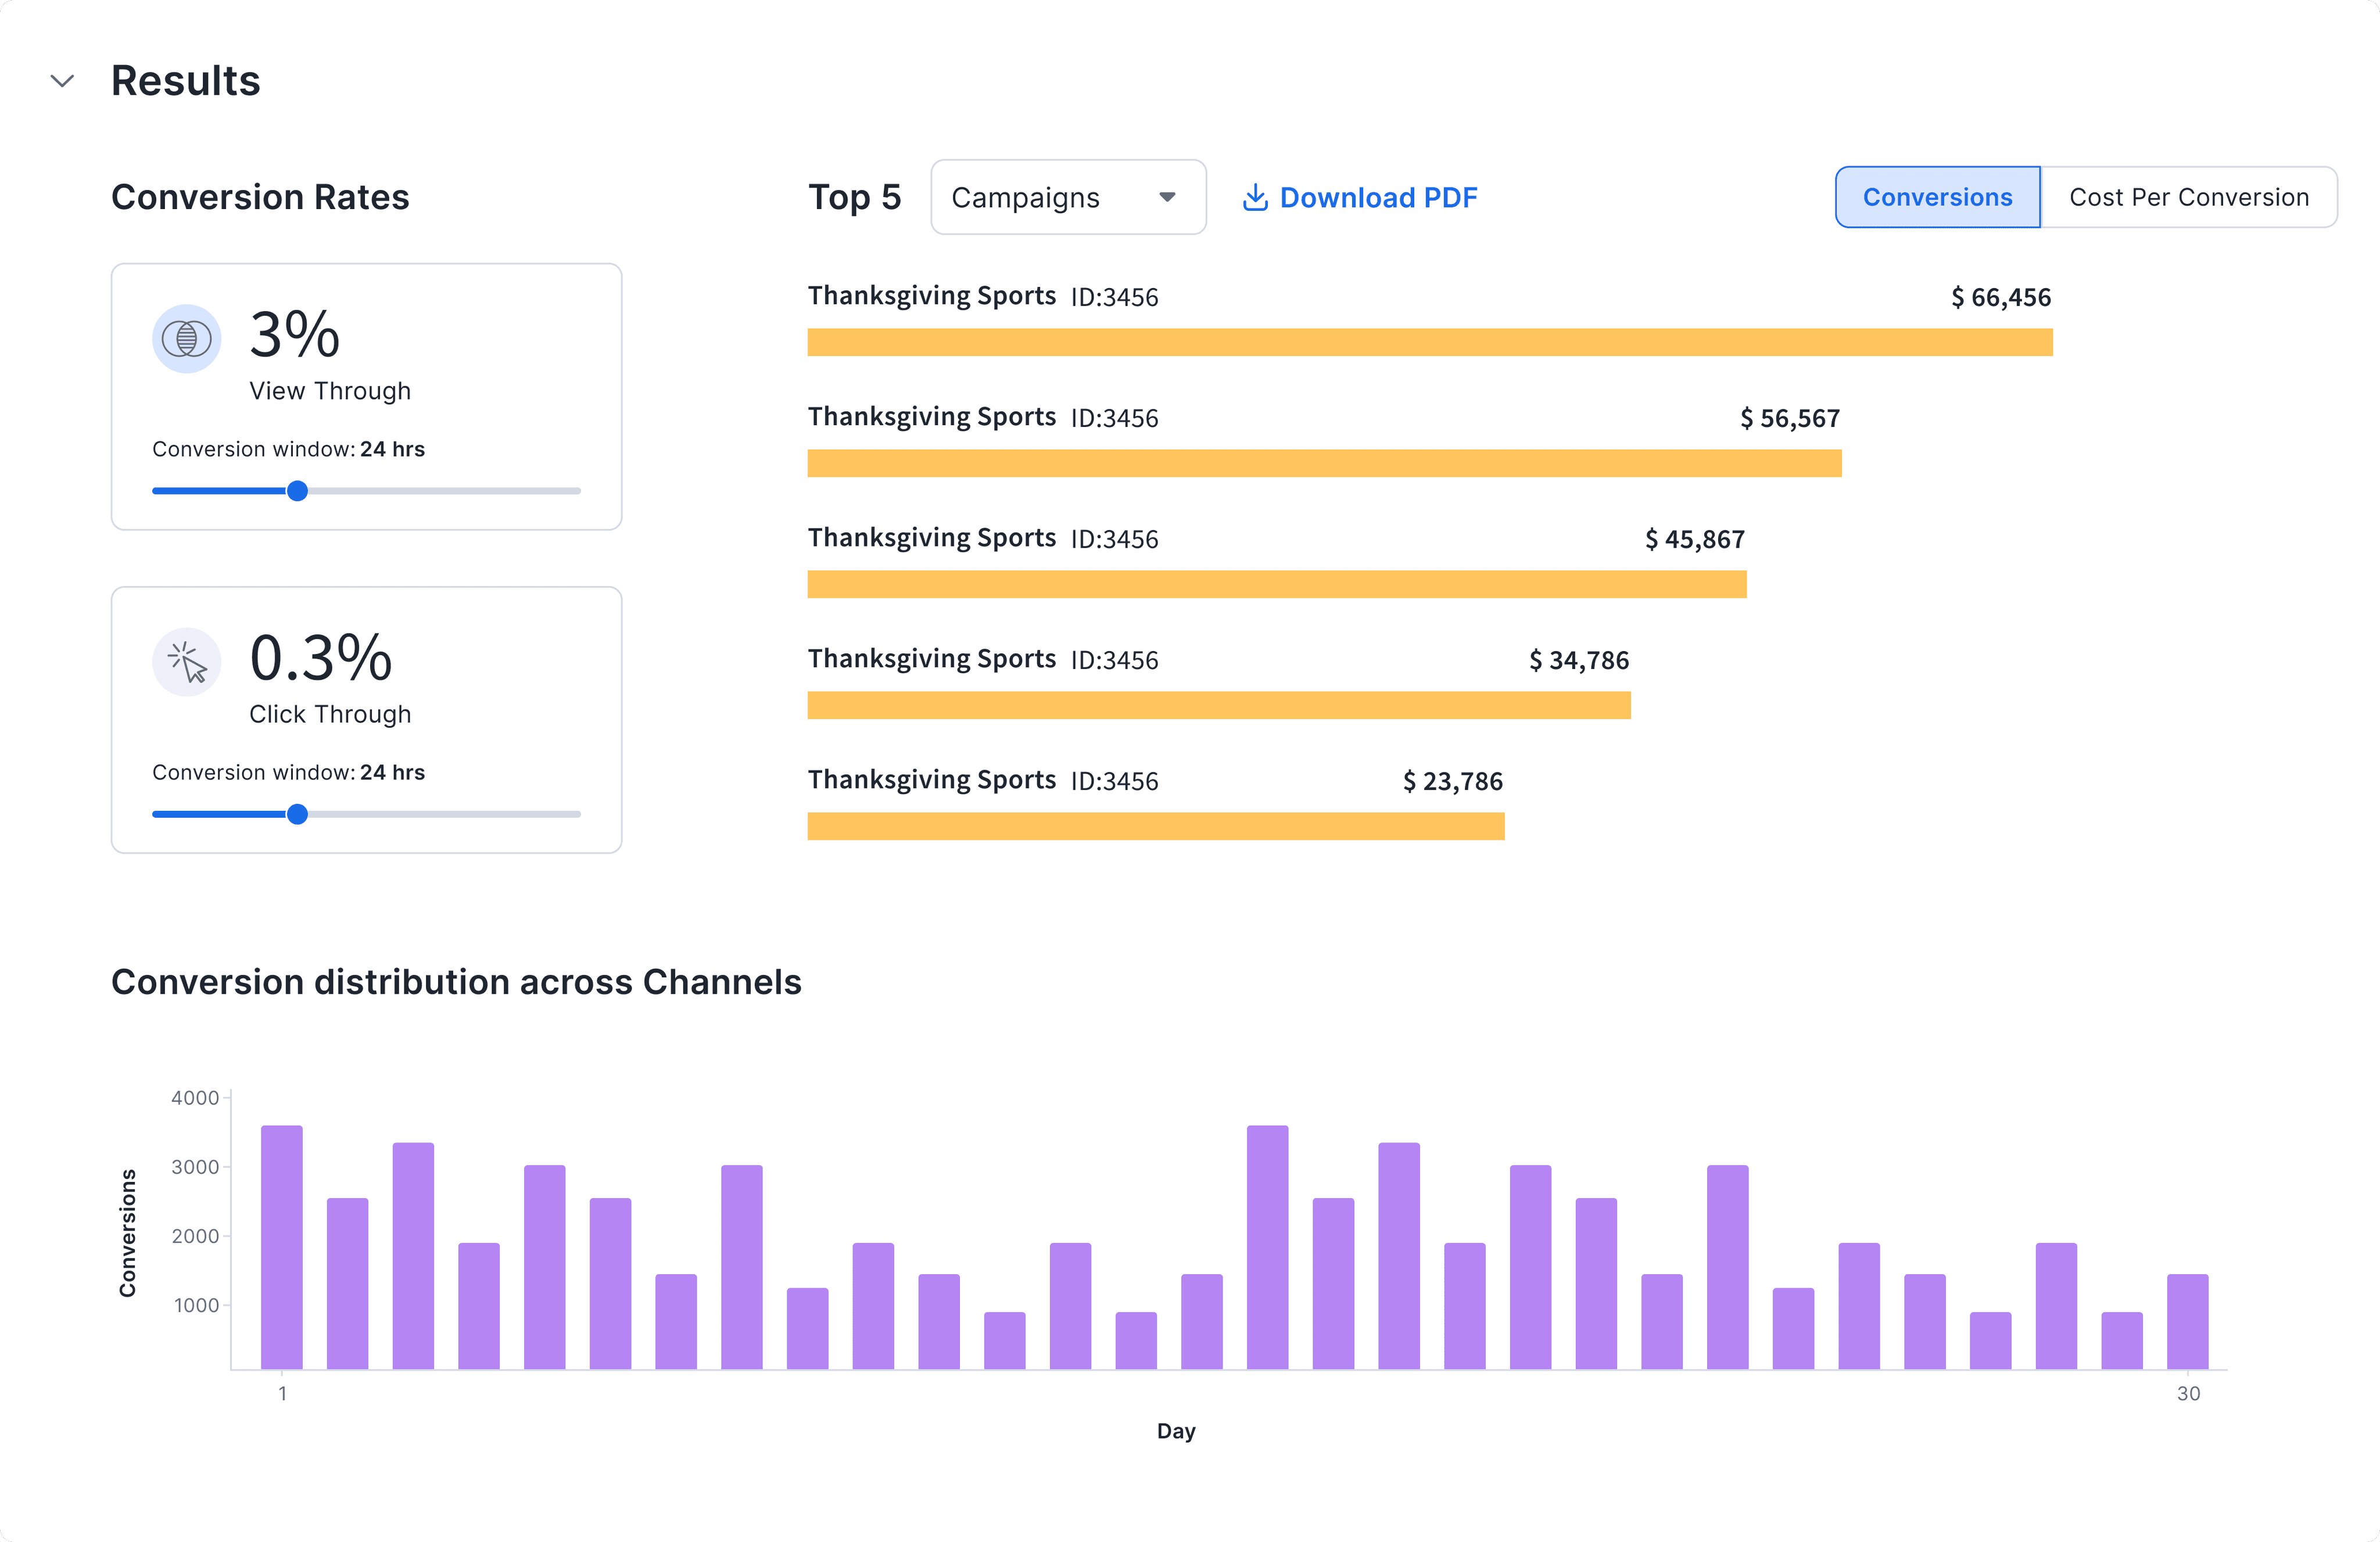Click the Campaigns dropdown arrow

pos(1166,197)
